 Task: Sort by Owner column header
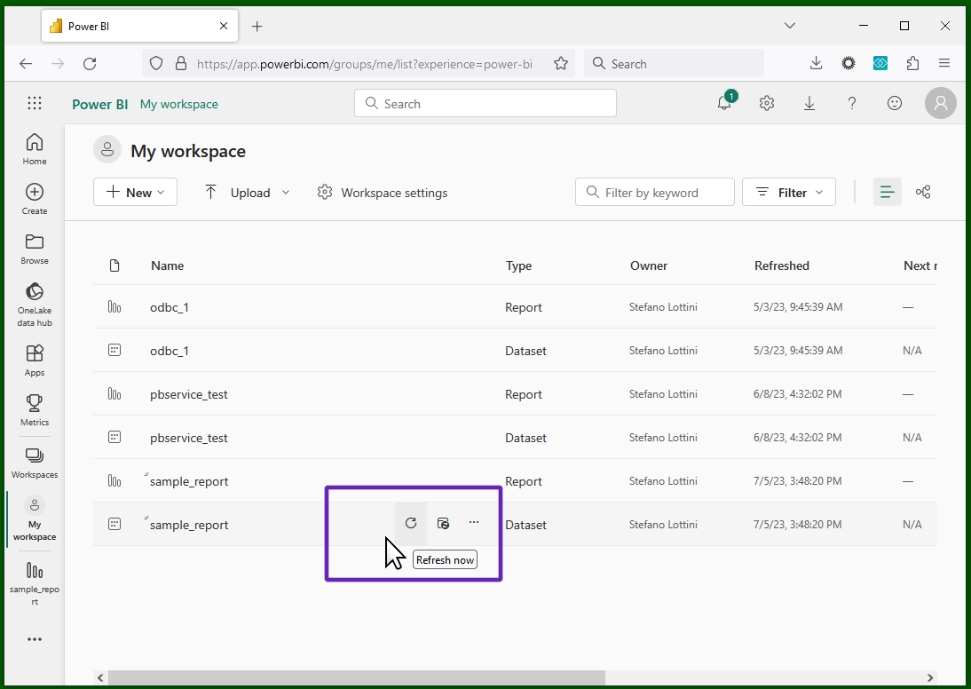649,265
